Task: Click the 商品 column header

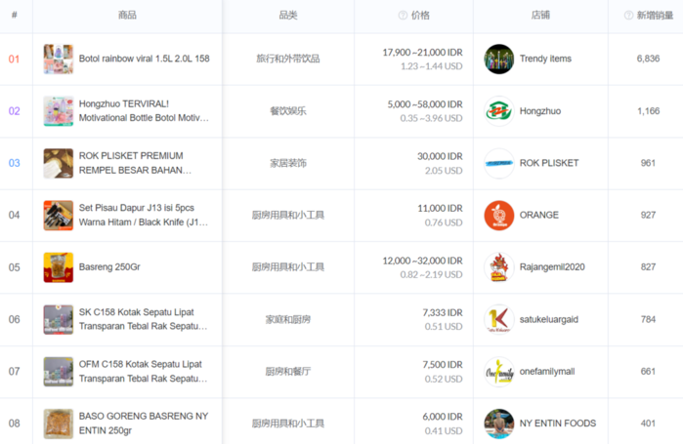Action: 127,16
